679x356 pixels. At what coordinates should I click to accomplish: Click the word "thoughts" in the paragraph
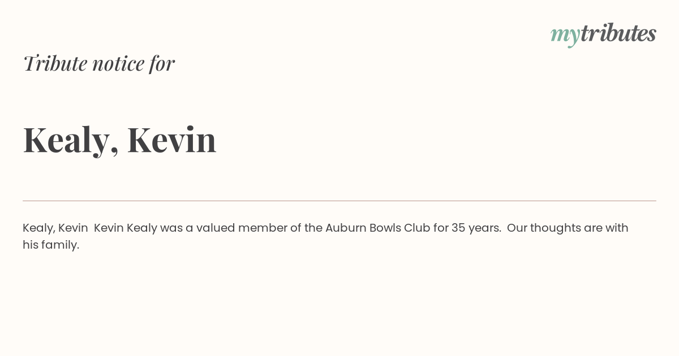[x=556, y=228]
